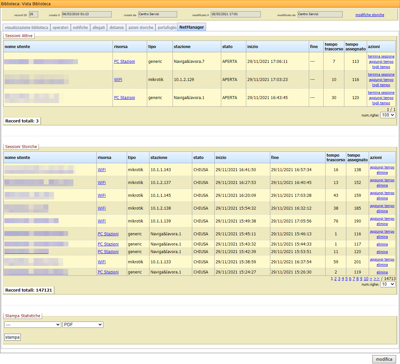Open WiFi resource link for station 10.1.1.143

coord(102,170)
